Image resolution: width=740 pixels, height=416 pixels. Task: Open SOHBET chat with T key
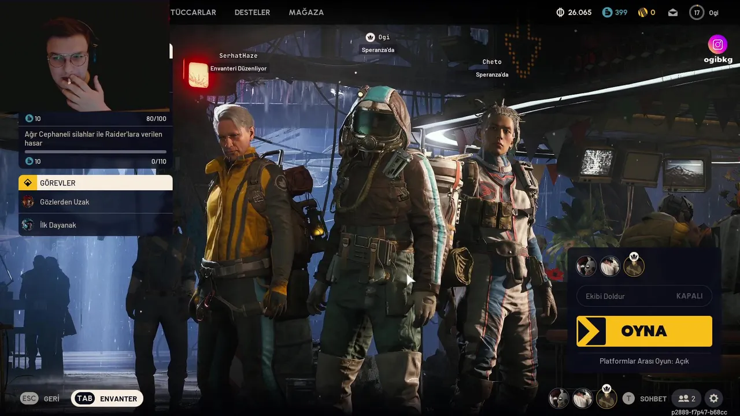645,399
